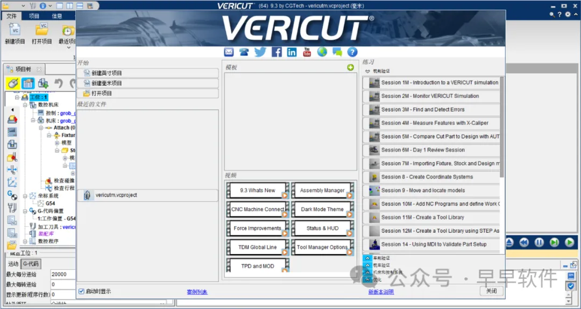This screenshot has width=581, height=309.
Task: Click the settings gear icon at top right
Action: [568, 15]
